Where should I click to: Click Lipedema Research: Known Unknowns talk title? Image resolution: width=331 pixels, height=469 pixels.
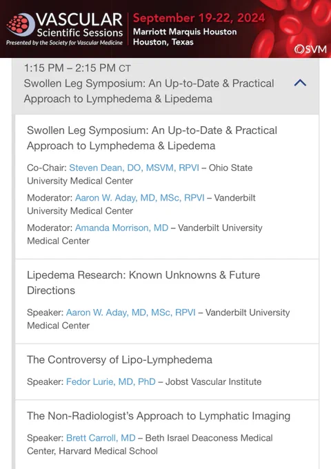(x=143, y=282)
